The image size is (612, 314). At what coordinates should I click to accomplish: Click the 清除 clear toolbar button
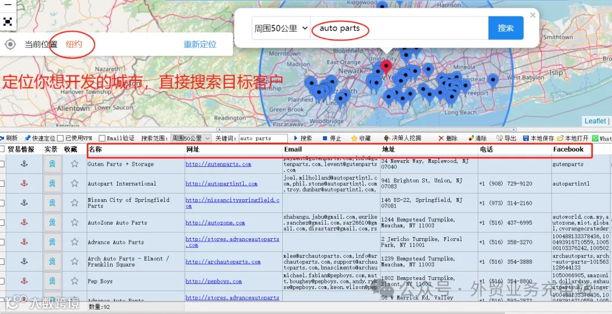pos(477,138)
